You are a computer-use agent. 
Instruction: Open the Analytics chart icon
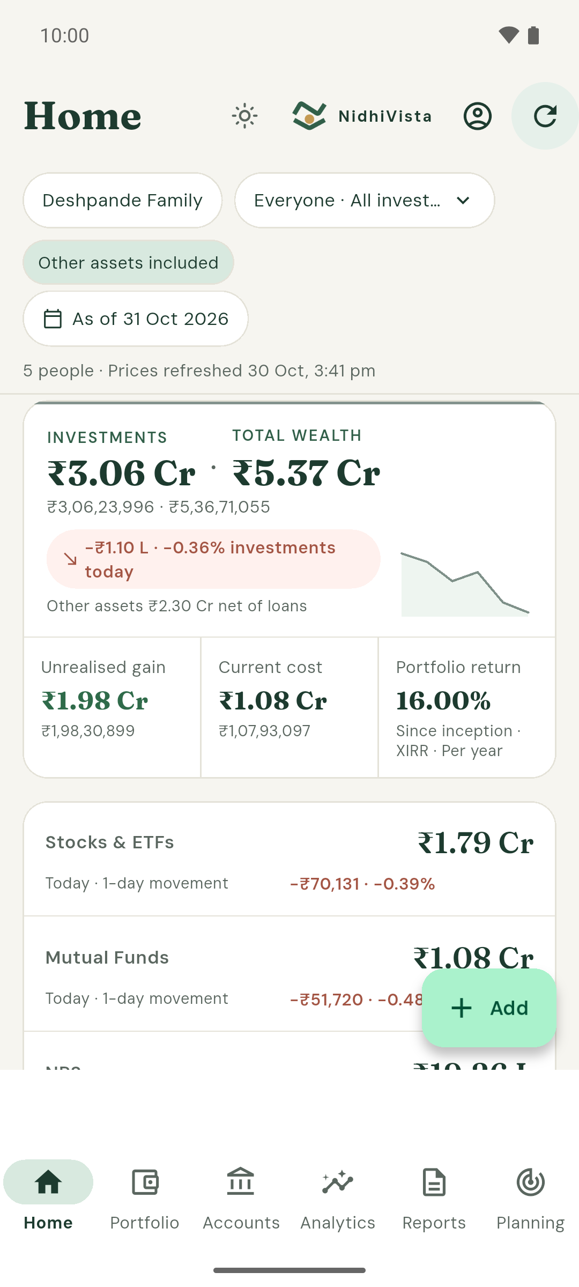pyautogui.click(x=338, y=1182)
